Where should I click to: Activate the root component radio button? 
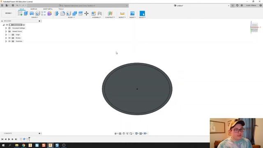(x=24, y=25)
